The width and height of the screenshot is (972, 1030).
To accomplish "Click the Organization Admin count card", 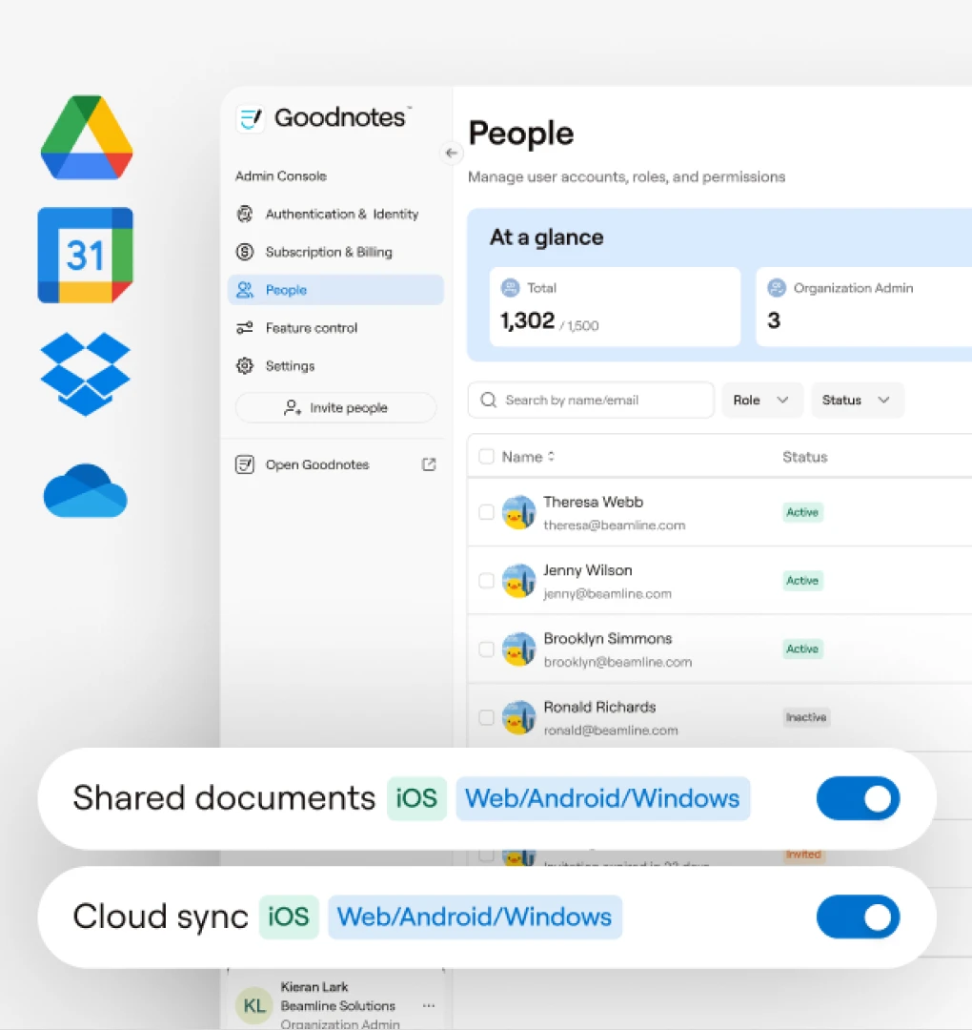I will coord(863,307).
